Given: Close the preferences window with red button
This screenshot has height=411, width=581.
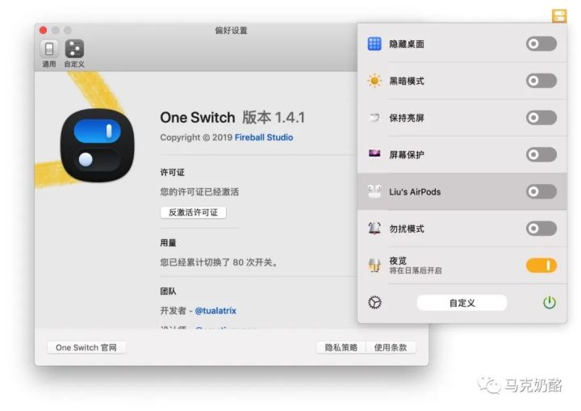Looking at the screenshot, I should 44,30.
